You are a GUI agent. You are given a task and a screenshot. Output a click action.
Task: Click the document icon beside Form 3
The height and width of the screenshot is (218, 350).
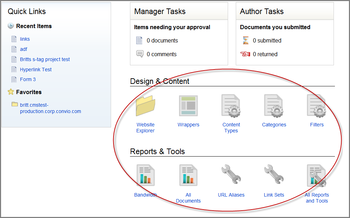click(x=14, y=79)
